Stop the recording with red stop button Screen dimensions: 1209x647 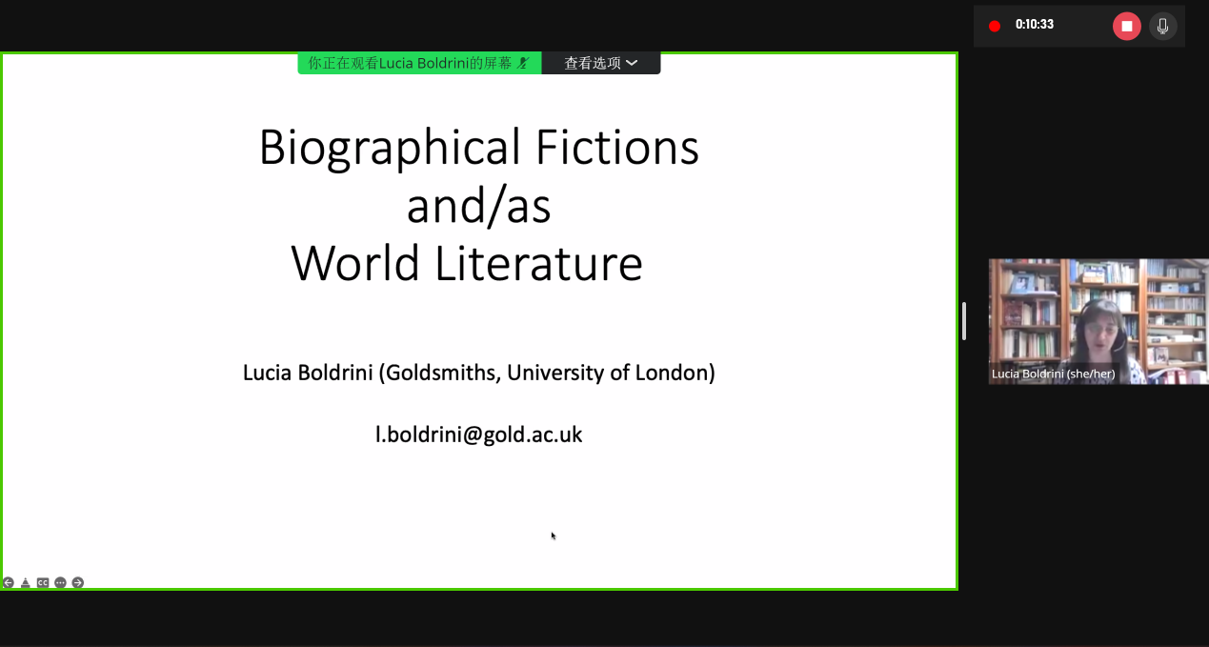tap(1126, 26)
